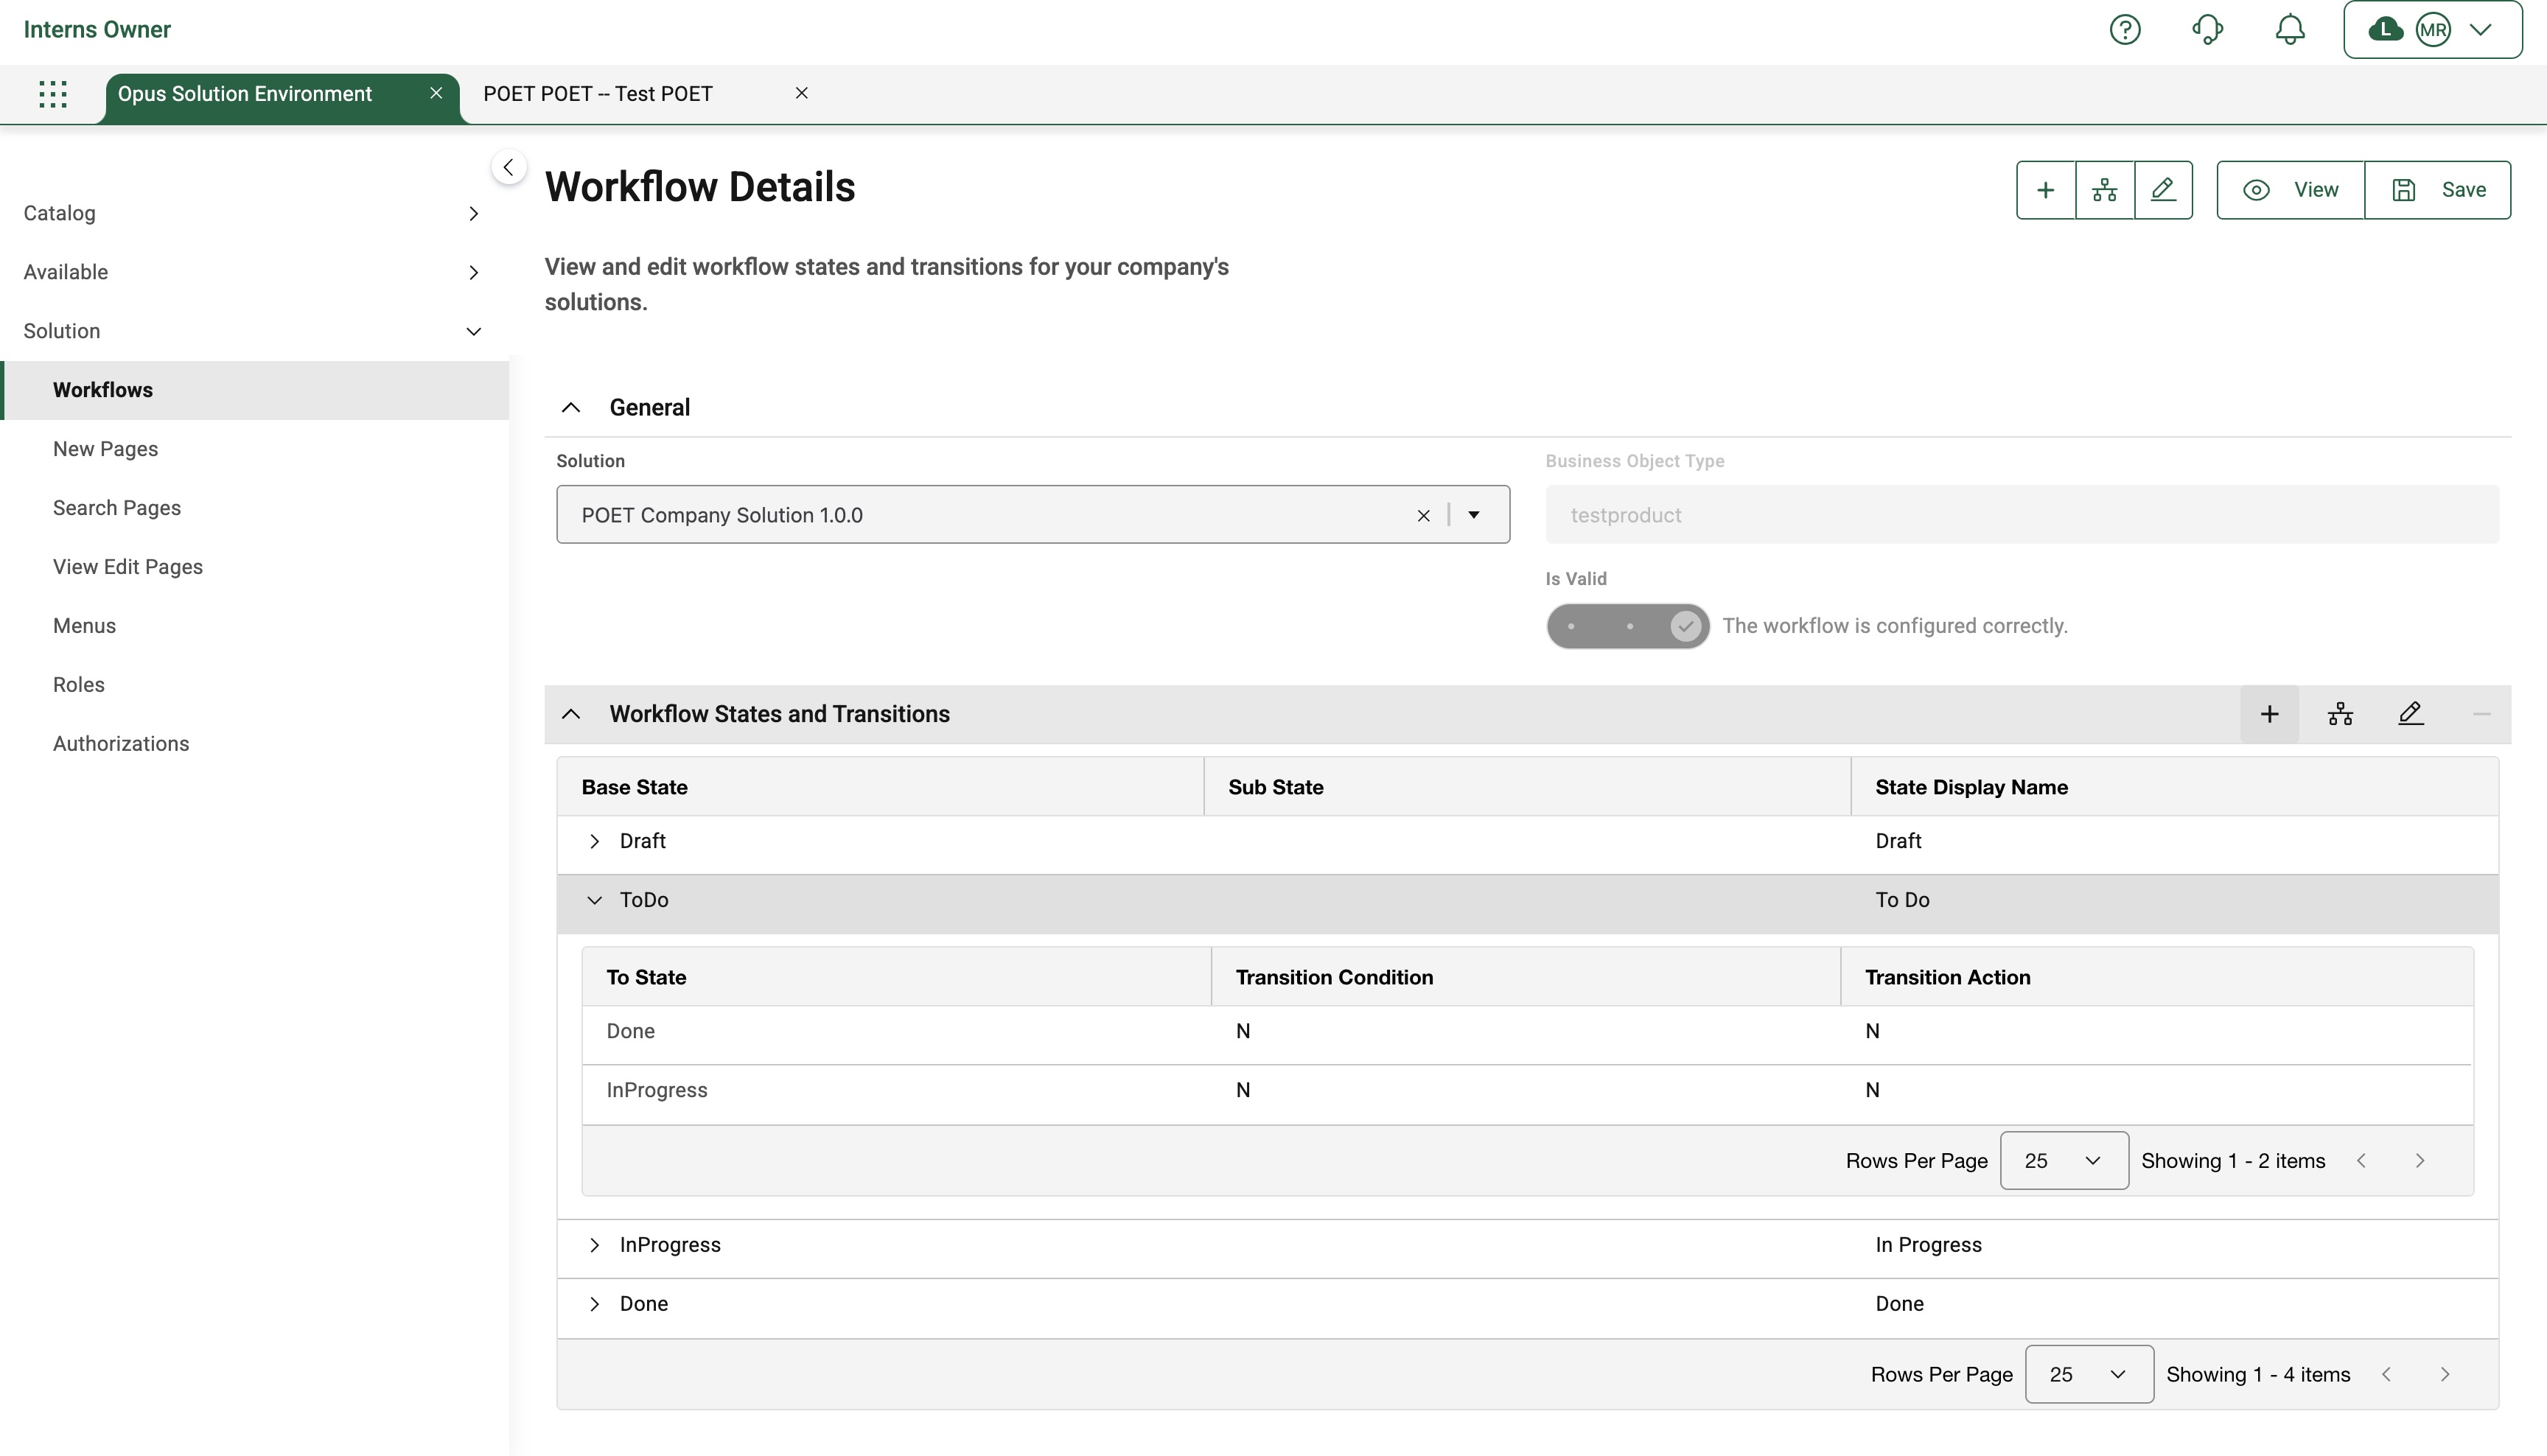Go to previous page in states table

2387,1375
